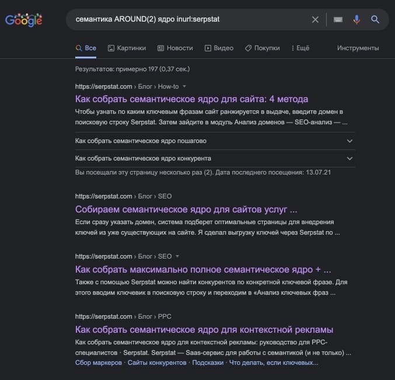Click the serpstat.com › Блог › How-to URL
Image resolution: width=395 pixels, height=380 pixels.
(x=127, y=86)
